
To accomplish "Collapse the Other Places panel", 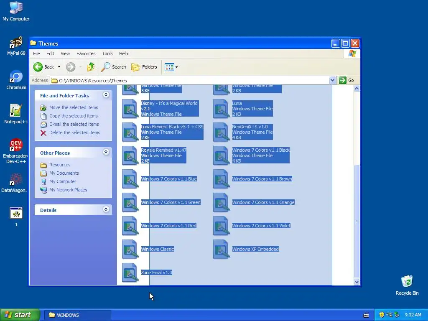I will [x=106, y=152].
